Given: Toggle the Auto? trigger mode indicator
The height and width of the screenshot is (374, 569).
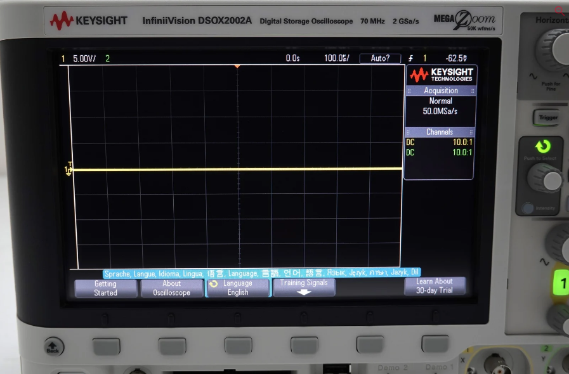Looking at the screenshot, I should pyautogui.click(x=380, y=58).
